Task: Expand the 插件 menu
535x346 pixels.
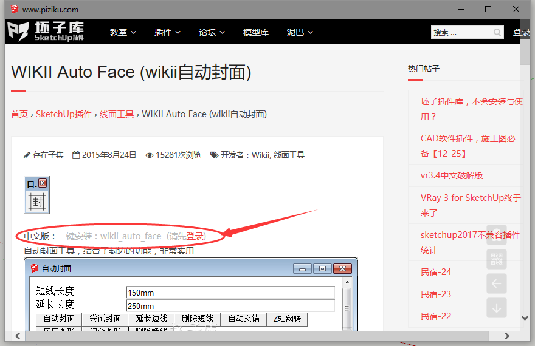Action: (x=167, y=32)
